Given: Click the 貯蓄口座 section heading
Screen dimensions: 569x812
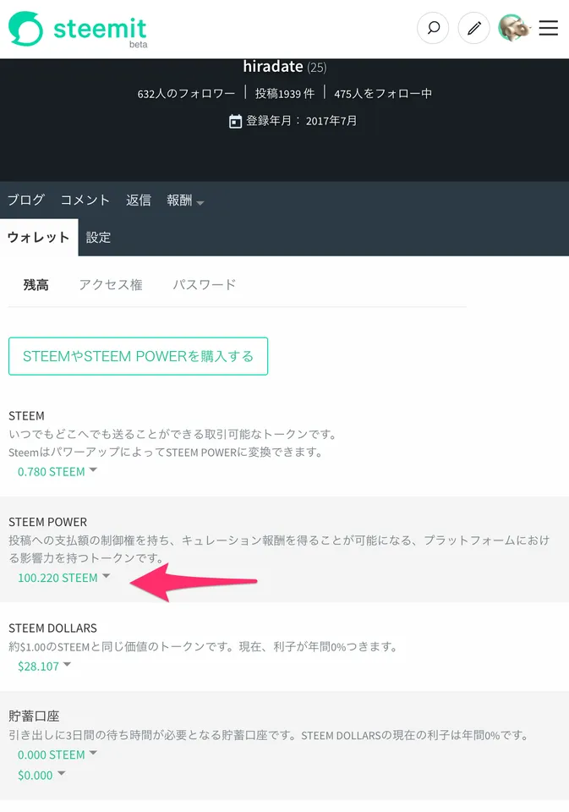Looking at the screenshot, I should 34,716.
